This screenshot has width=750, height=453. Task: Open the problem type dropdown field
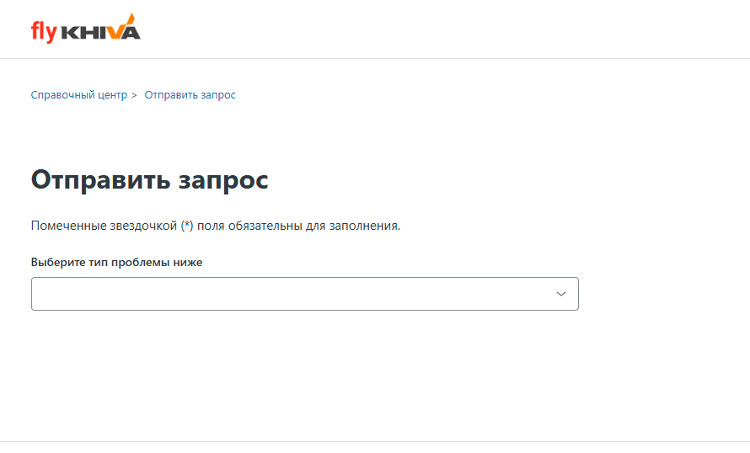pos(305,294)
